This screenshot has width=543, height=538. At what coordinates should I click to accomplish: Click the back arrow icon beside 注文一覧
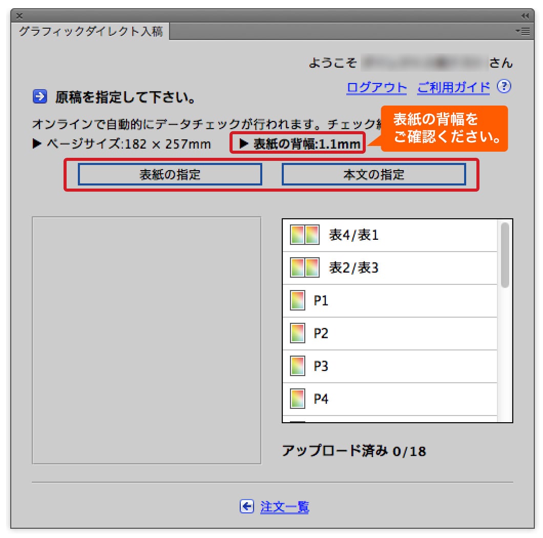[246, 507]
